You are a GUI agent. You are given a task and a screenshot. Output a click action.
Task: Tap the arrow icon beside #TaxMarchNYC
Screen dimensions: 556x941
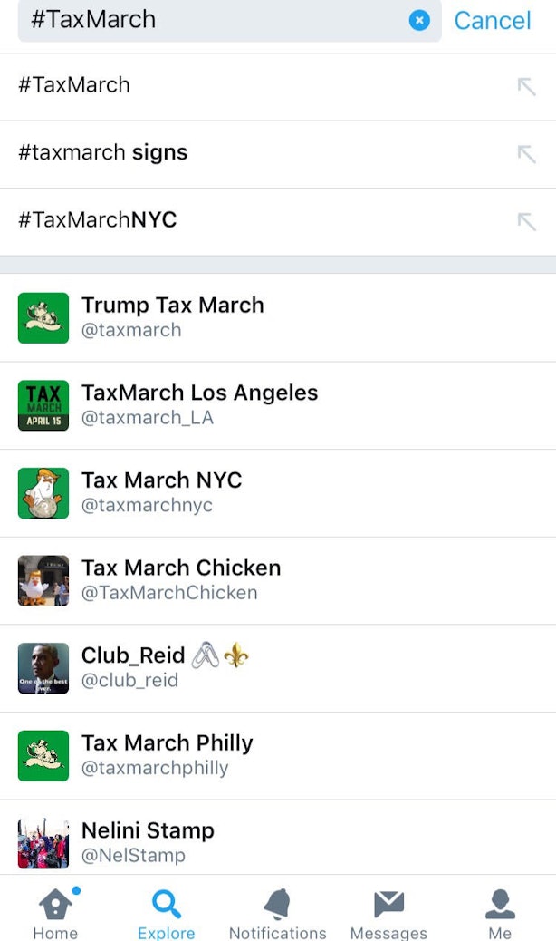(527, 221)
